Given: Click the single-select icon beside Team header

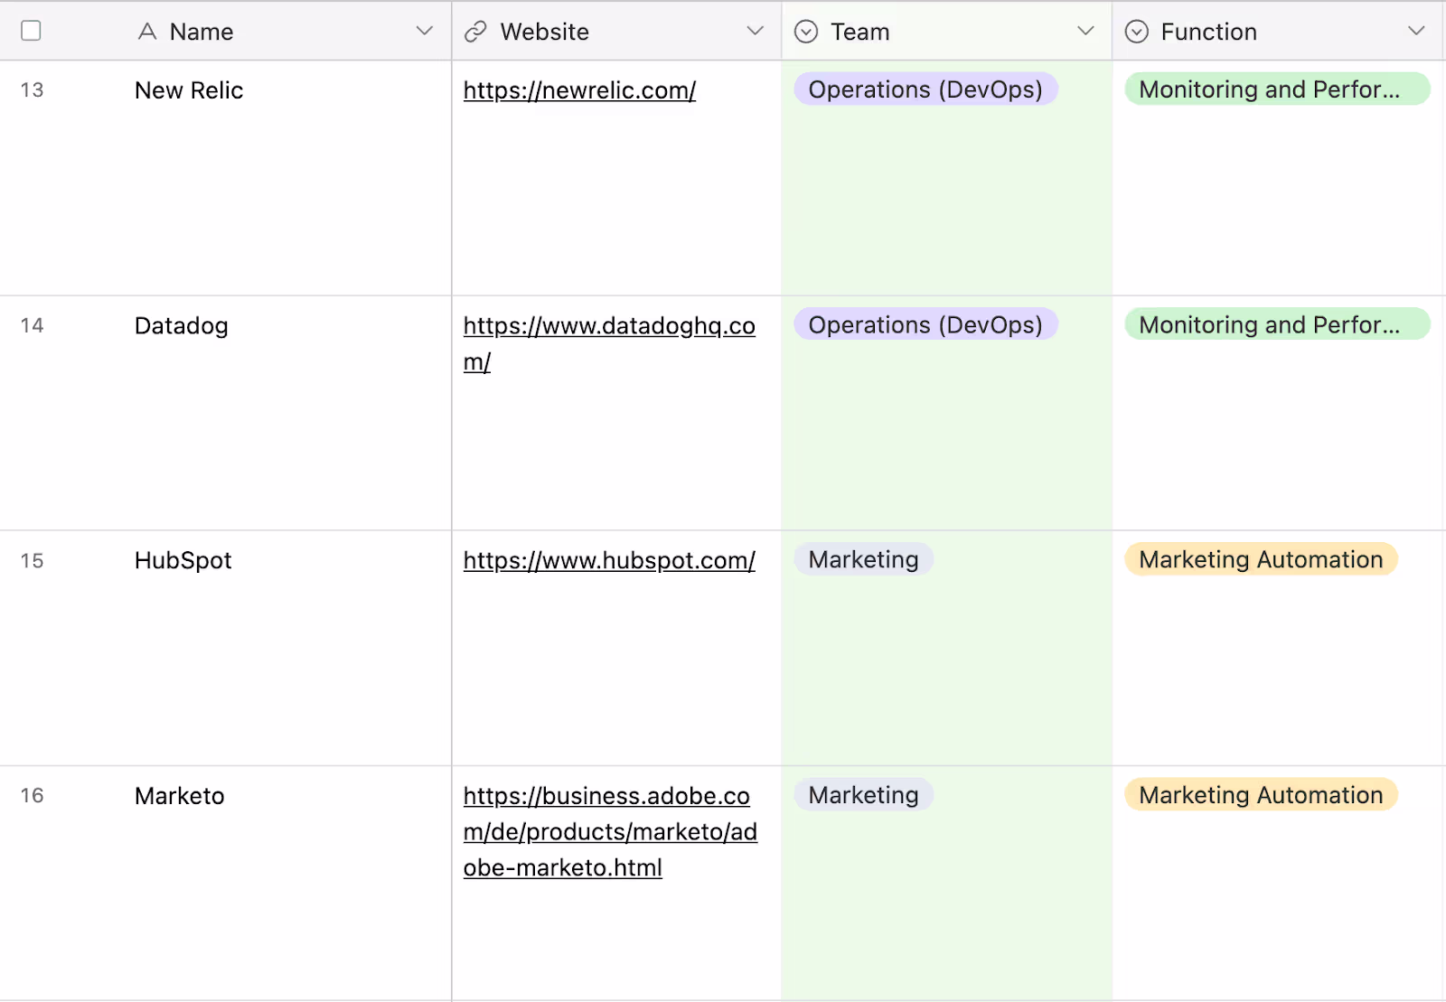Looking at the screenshot, I should coord(805,32).
